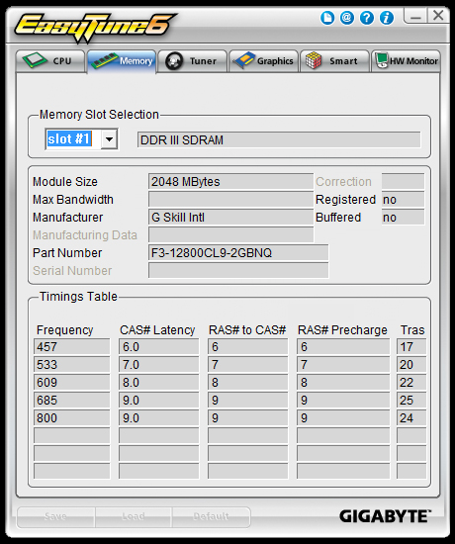
Task: Click the RAS# to CAS# column header
Action: point(247,330)
